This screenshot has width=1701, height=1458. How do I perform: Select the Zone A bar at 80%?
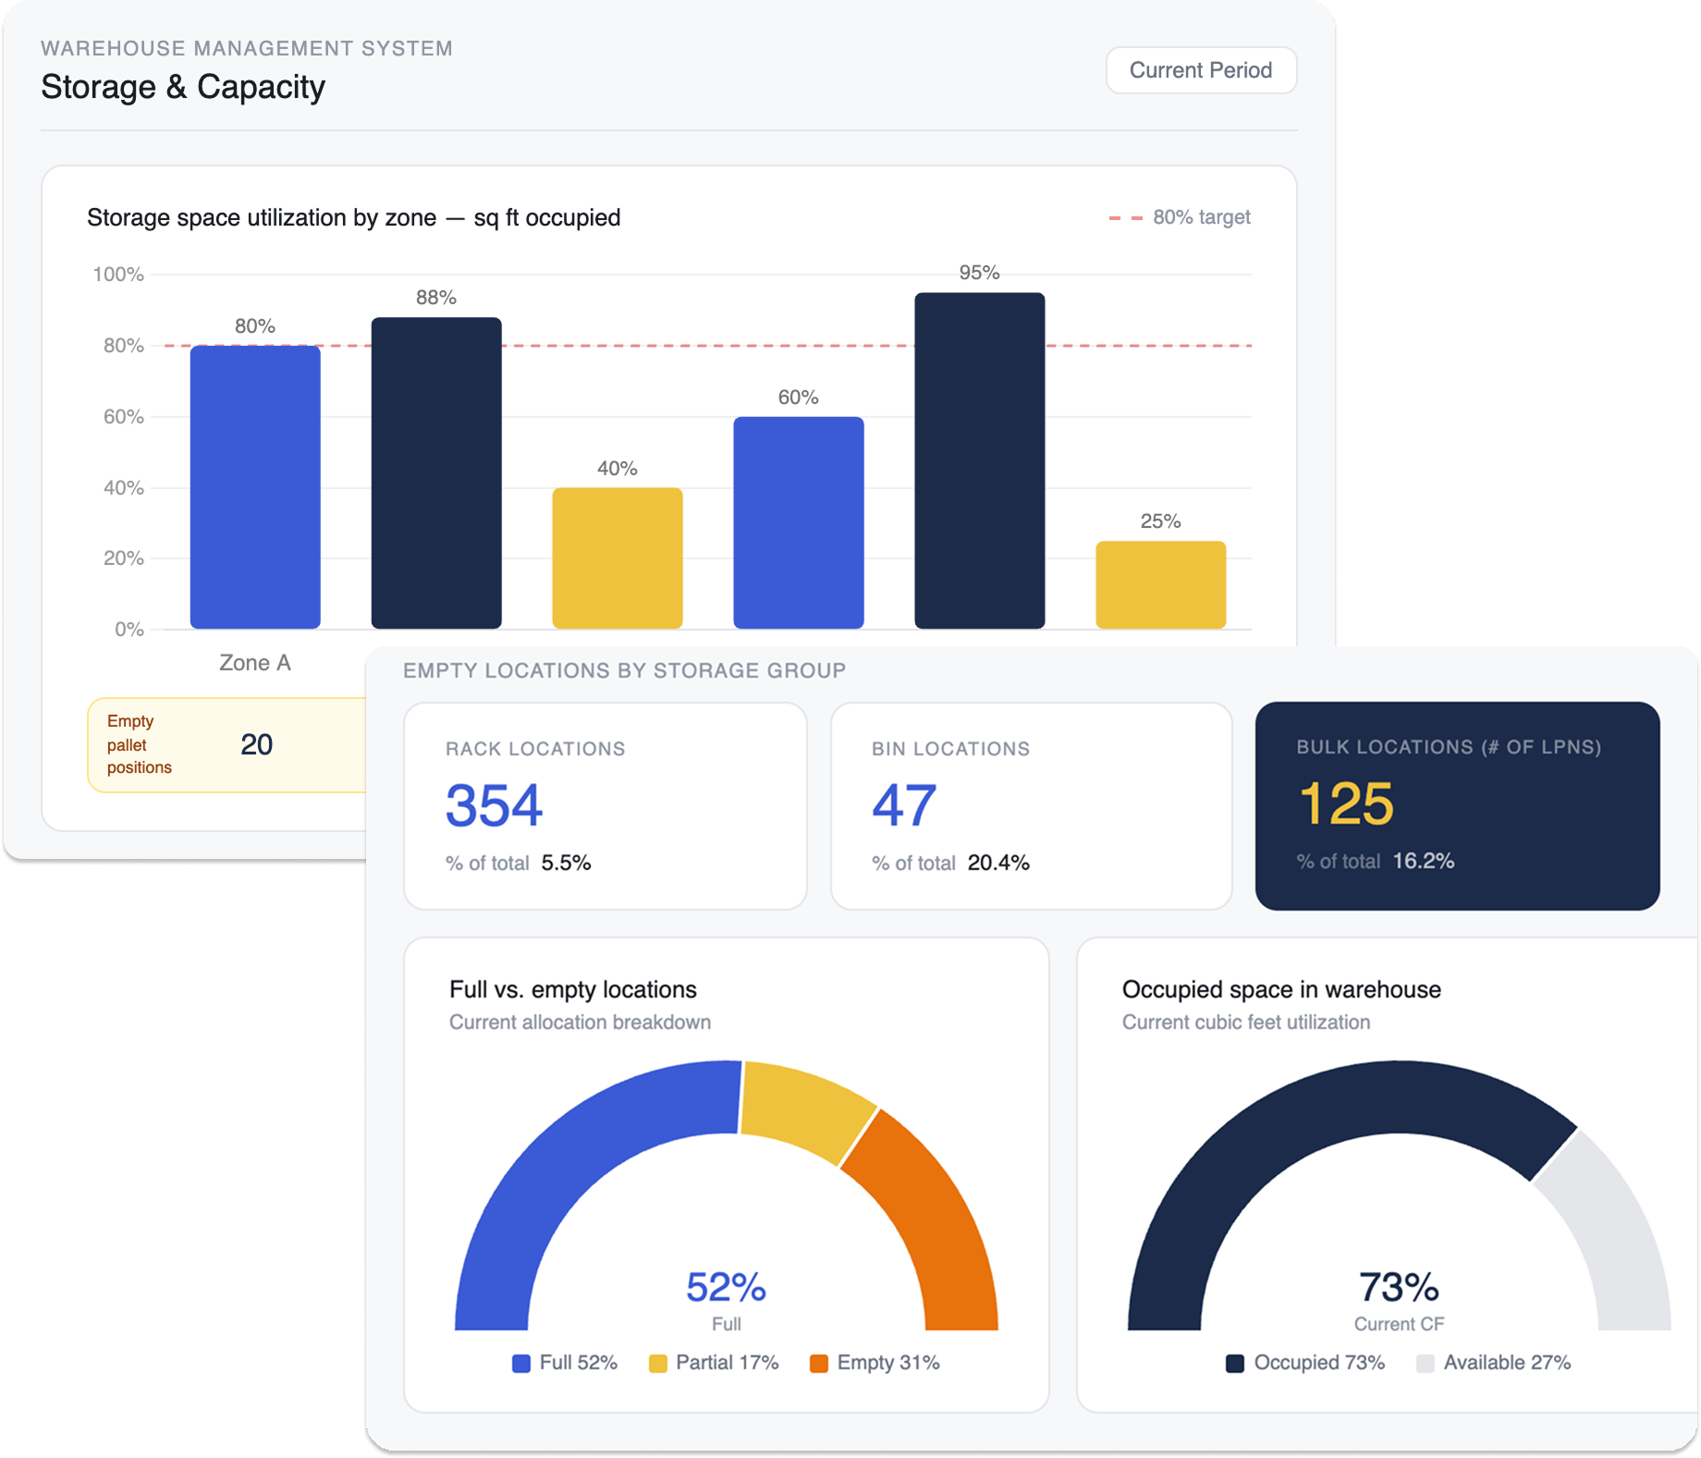(x=255, y=487)
